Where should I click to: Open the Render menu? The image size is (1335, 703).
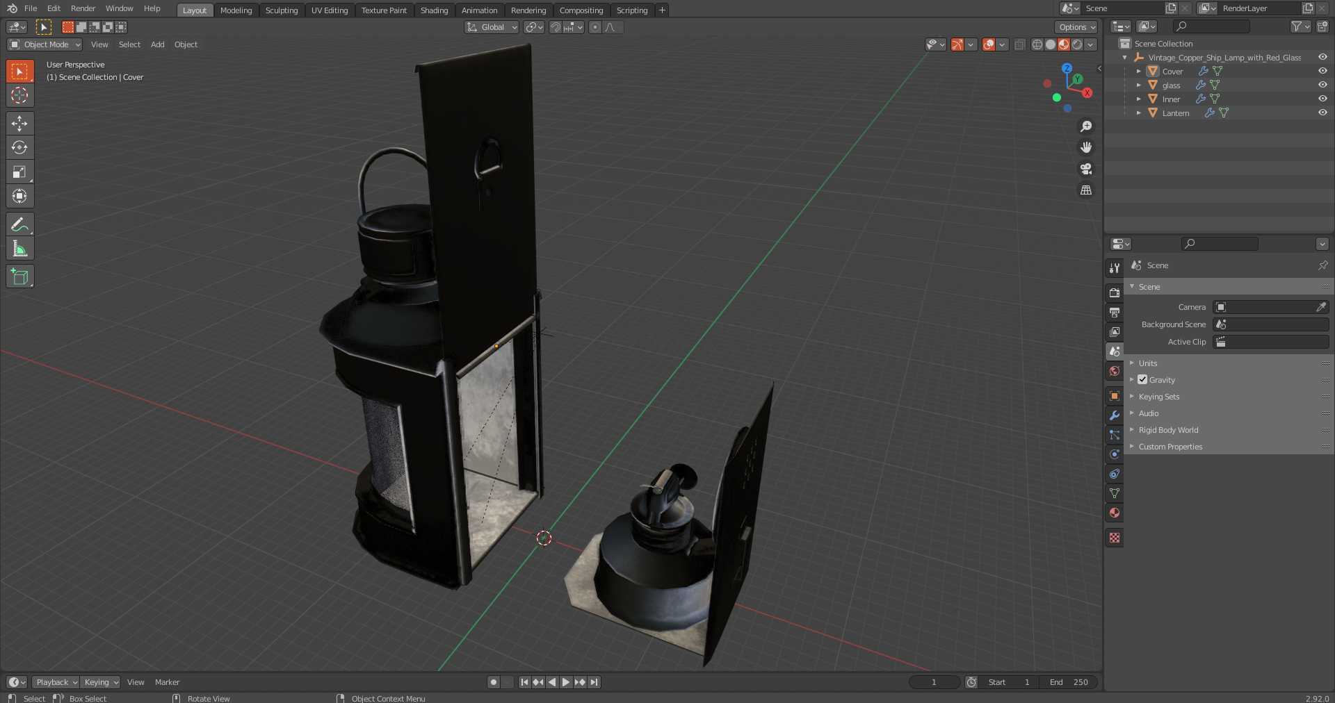83,8
